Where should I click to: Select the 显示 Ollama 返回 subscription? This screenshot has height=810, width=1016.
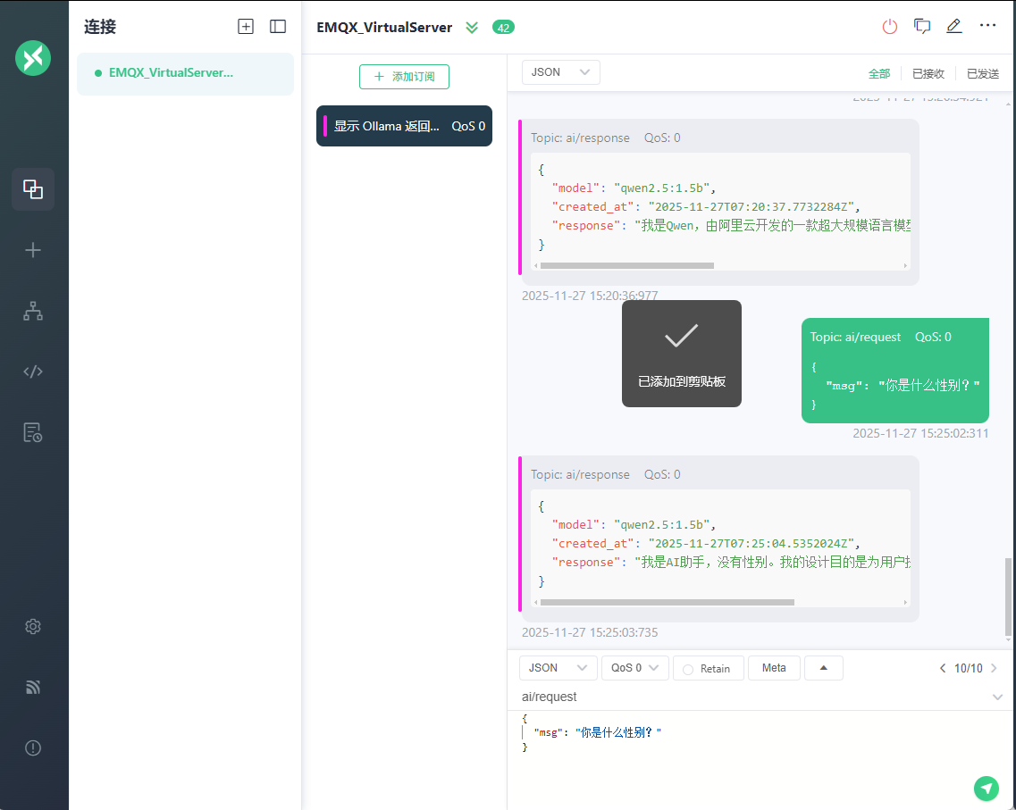click(404, 126)
